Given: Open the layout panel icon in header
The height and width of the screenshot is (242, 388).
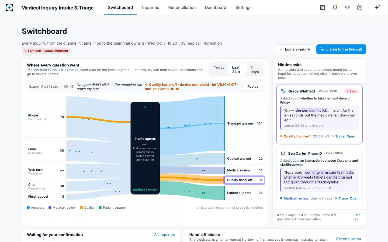Looking at the screenshot, I should click(x=323, y=8).
